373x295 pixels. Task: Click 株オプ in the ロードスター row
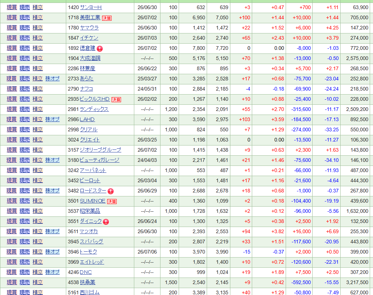52,191
